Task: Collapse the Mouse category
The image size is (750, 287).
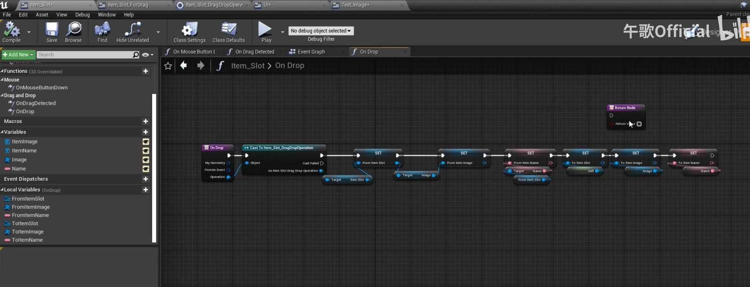Action: pos(2,80)
